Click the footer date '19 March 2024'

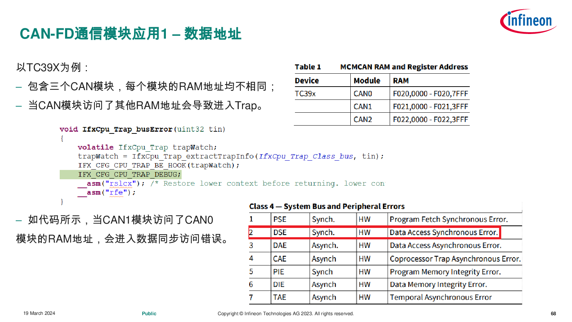tap(39, 313)
